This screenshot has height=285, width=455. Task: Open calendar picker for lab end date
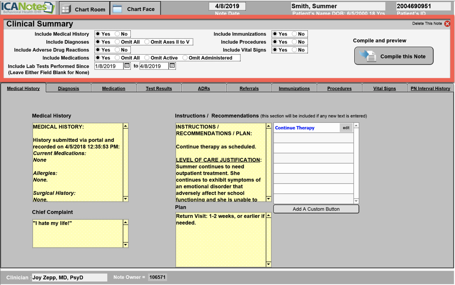[x=172, y=66]
